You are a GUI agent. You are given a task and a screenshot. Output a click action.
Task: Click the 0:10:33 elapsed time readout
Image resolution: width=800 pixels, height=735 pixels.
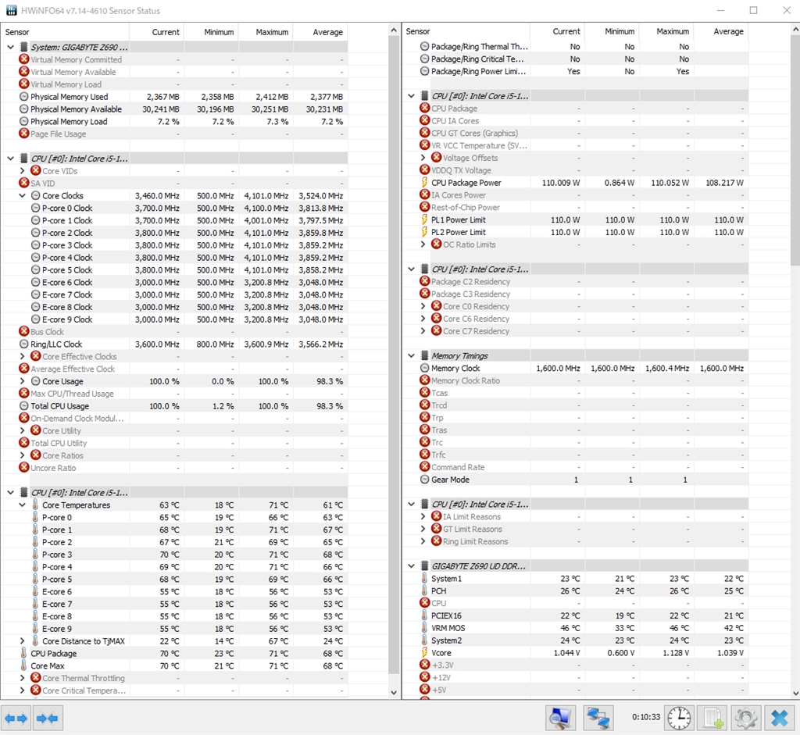646,717
